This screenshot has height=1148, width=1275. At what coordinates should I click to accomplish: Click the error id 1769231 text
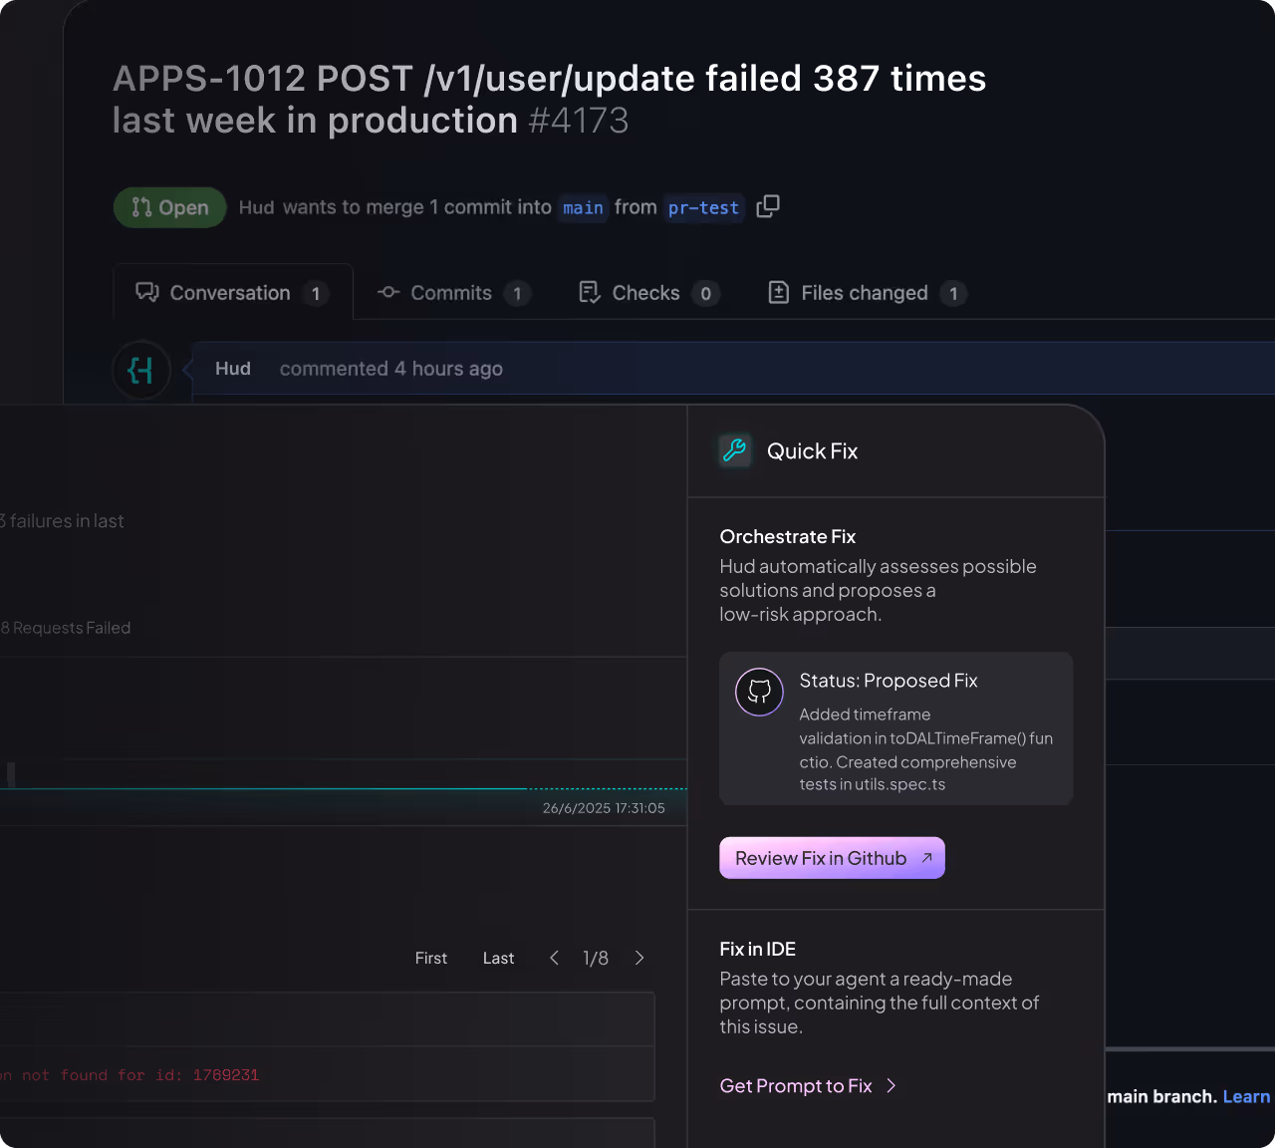[x=226, y=1075]
